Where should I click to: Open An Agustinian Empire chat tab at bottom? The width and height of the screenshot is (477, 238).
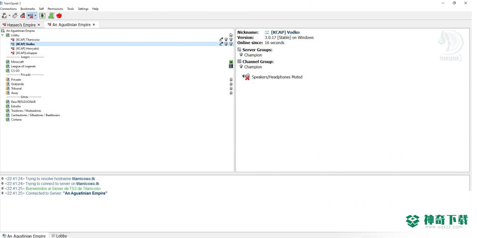(24, 236)
